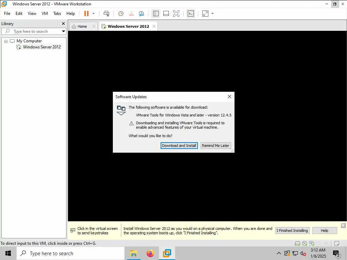Click the Send Ctrl+Alt+Del toolbar icon
Viewport: 347px width, 260px height.
(x=106, y=14)
